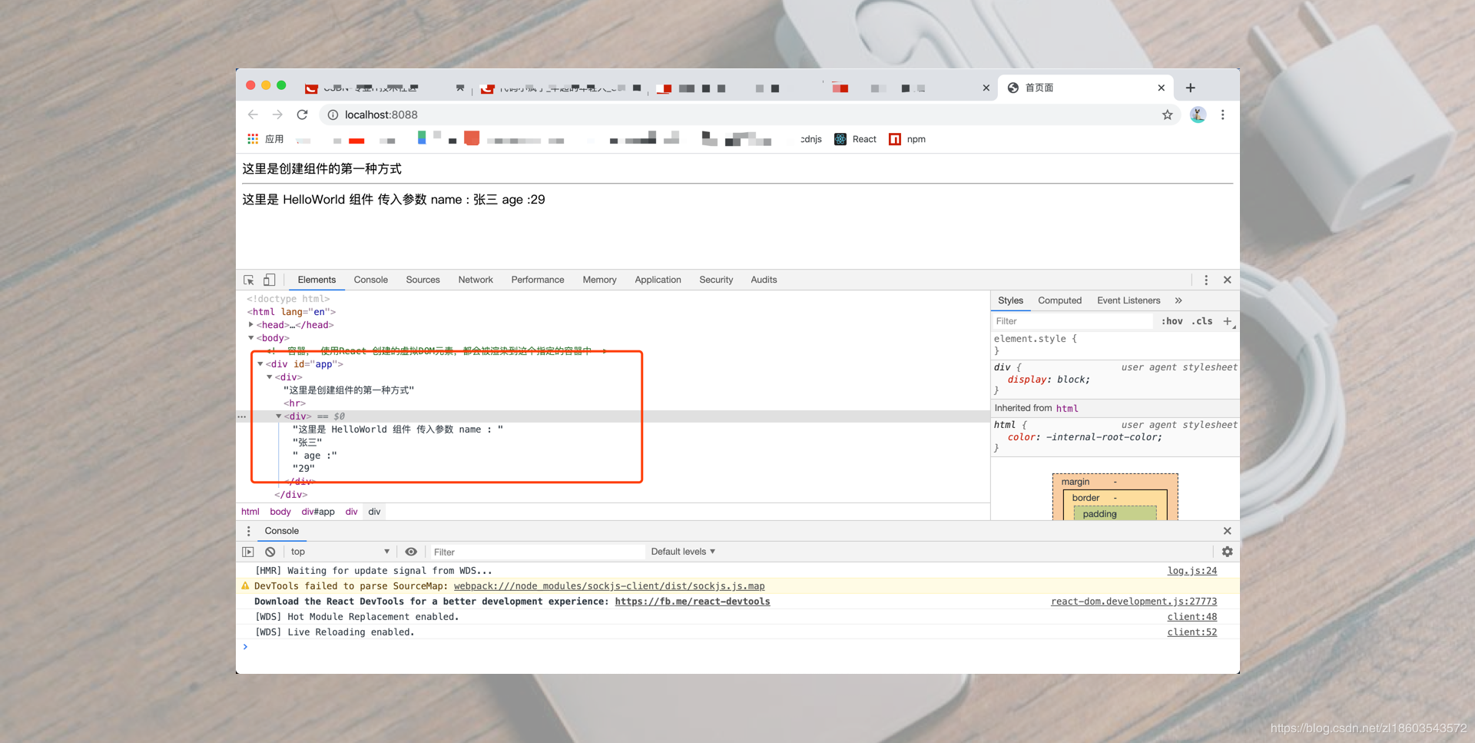Open the npm bookmark
The width and height of the screenshot is (1475, 743).
point(907,139)
